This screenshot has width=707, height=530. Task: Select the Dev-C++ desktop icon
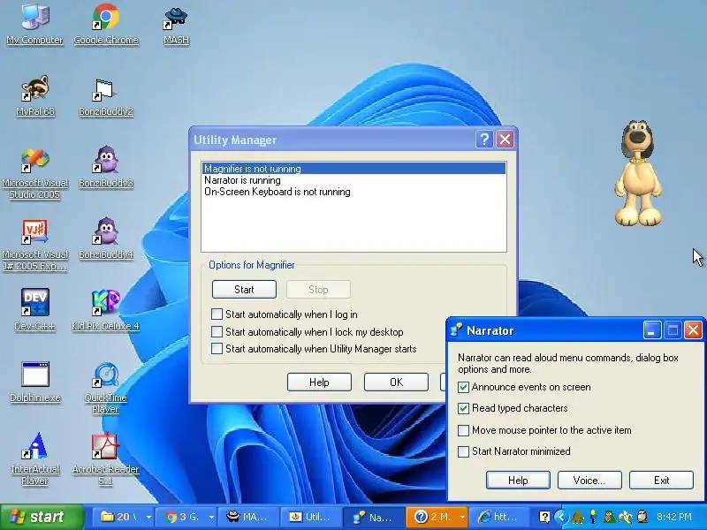[x=34, y=310]
